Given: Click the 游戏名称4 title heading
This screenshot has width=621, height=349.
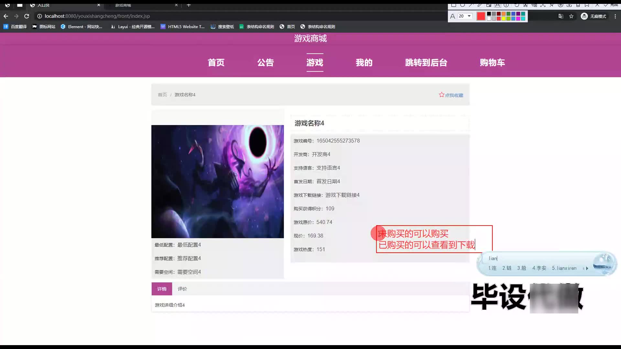Looking at the screenshot, I should [x=309, y=123].
